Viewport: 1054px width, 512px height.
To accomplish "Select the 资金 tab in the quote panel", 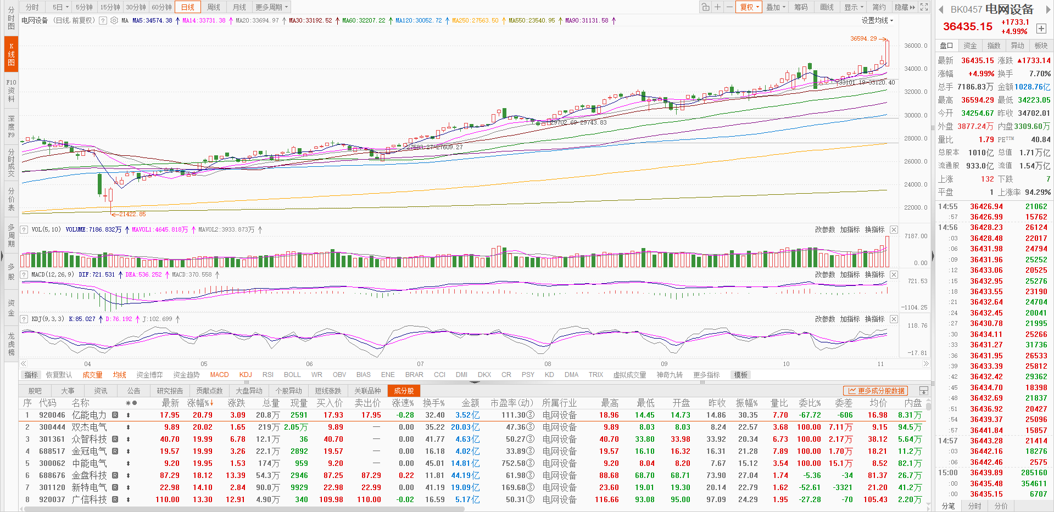I will point(970,46).
